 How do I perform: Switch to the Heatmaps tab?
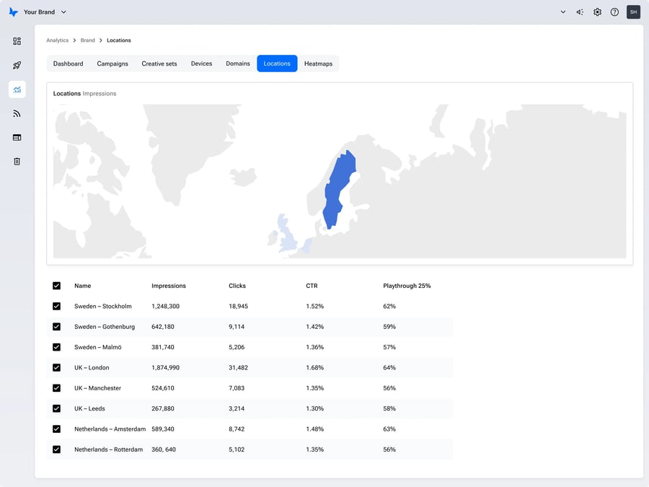[x=318, y=63]
